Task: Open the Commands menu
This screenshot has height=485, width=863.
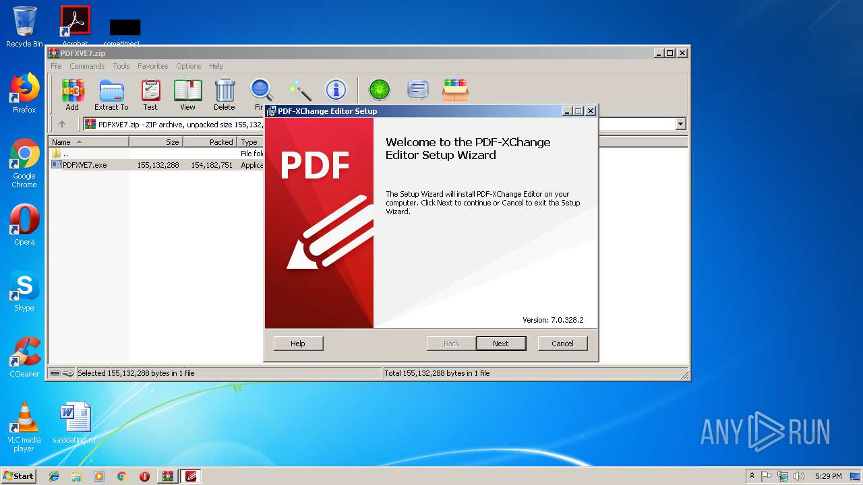Action: tap(87, 66)
